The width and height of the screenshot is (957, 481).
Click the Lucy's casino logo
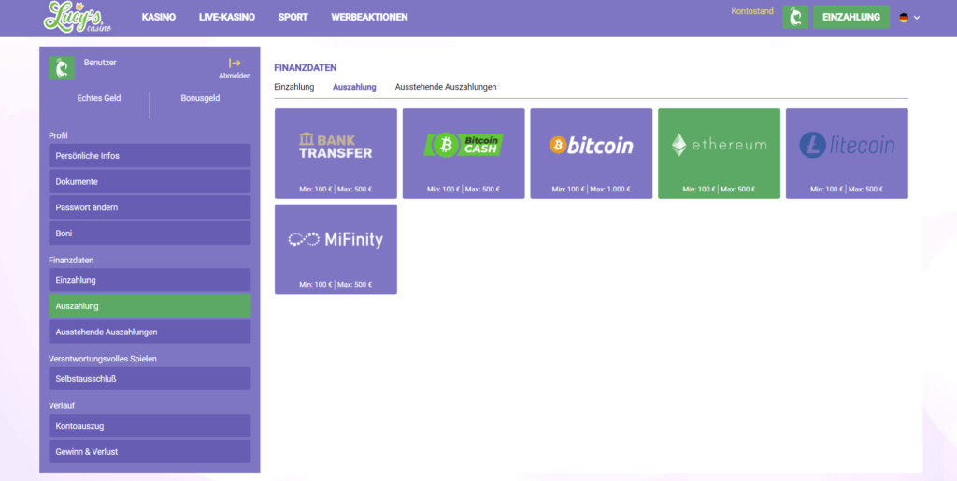point(78,17)
